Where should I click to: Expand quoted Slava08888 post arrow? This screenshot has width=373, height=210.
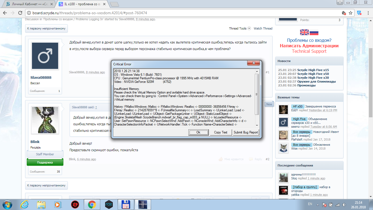[x=96, y=107]
